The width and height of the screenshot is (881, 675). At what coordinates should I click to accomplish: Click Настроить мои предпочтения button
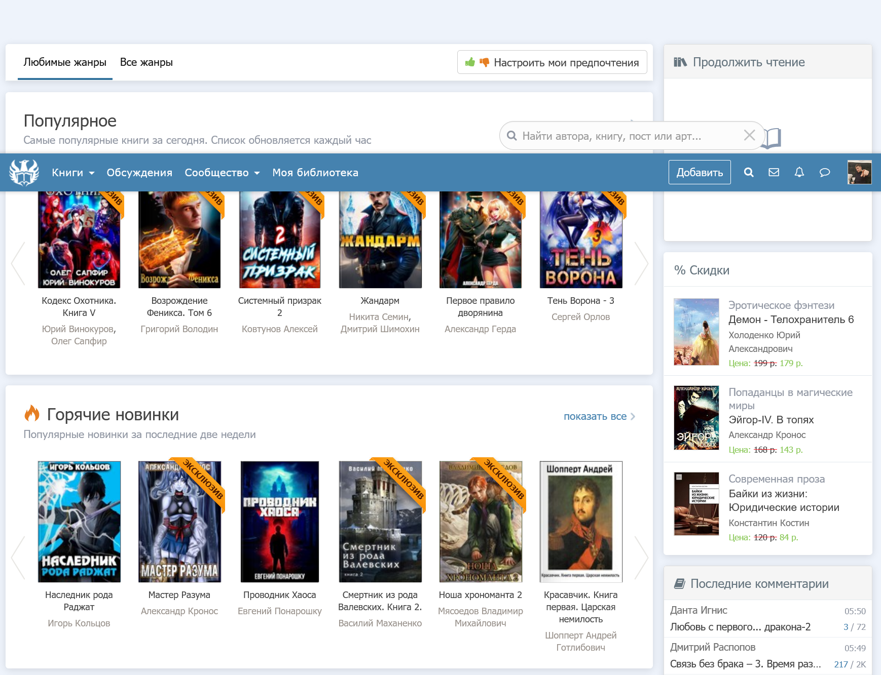(x=552, y=62)
